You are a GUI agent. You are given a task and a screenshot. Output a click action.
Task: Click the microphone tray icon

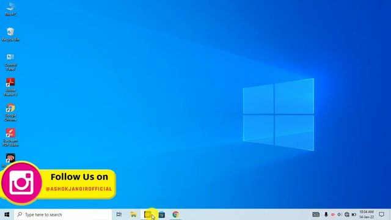pyautogui.click(x=326, y=215)
